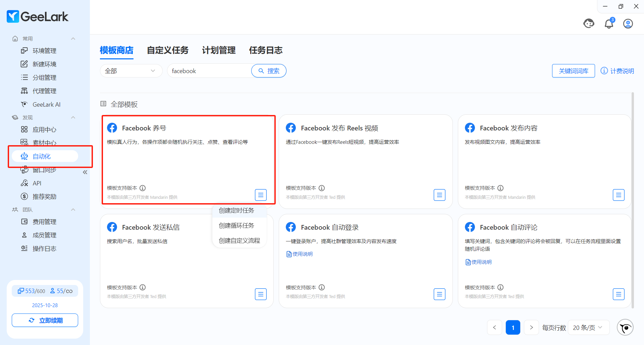Open the user account avatar
644x345 pixels.
tap(628, 24)
